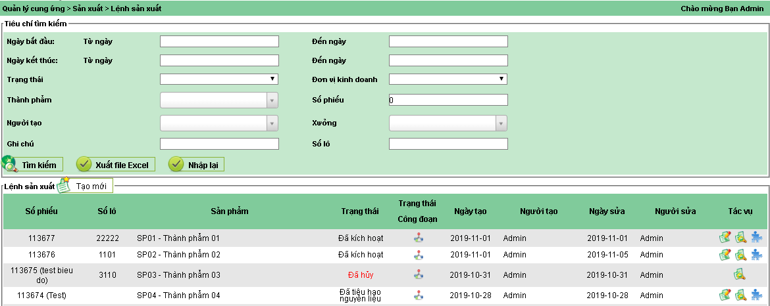
Task: Click the Người tạo column header
Action: 539,211
